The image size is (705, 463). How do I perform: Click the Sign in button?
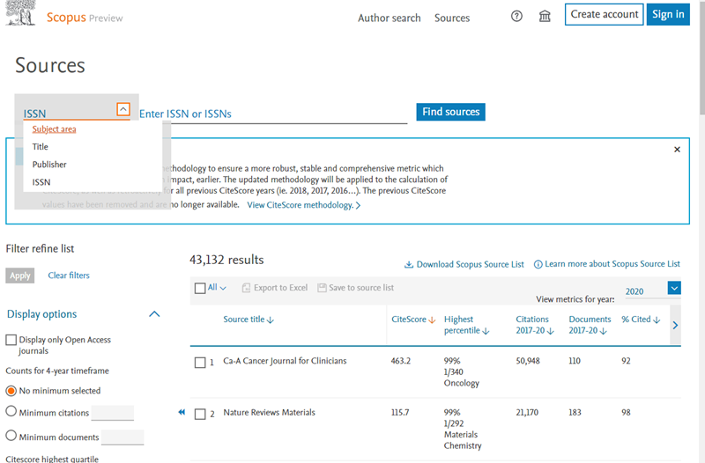coord(668,14)
